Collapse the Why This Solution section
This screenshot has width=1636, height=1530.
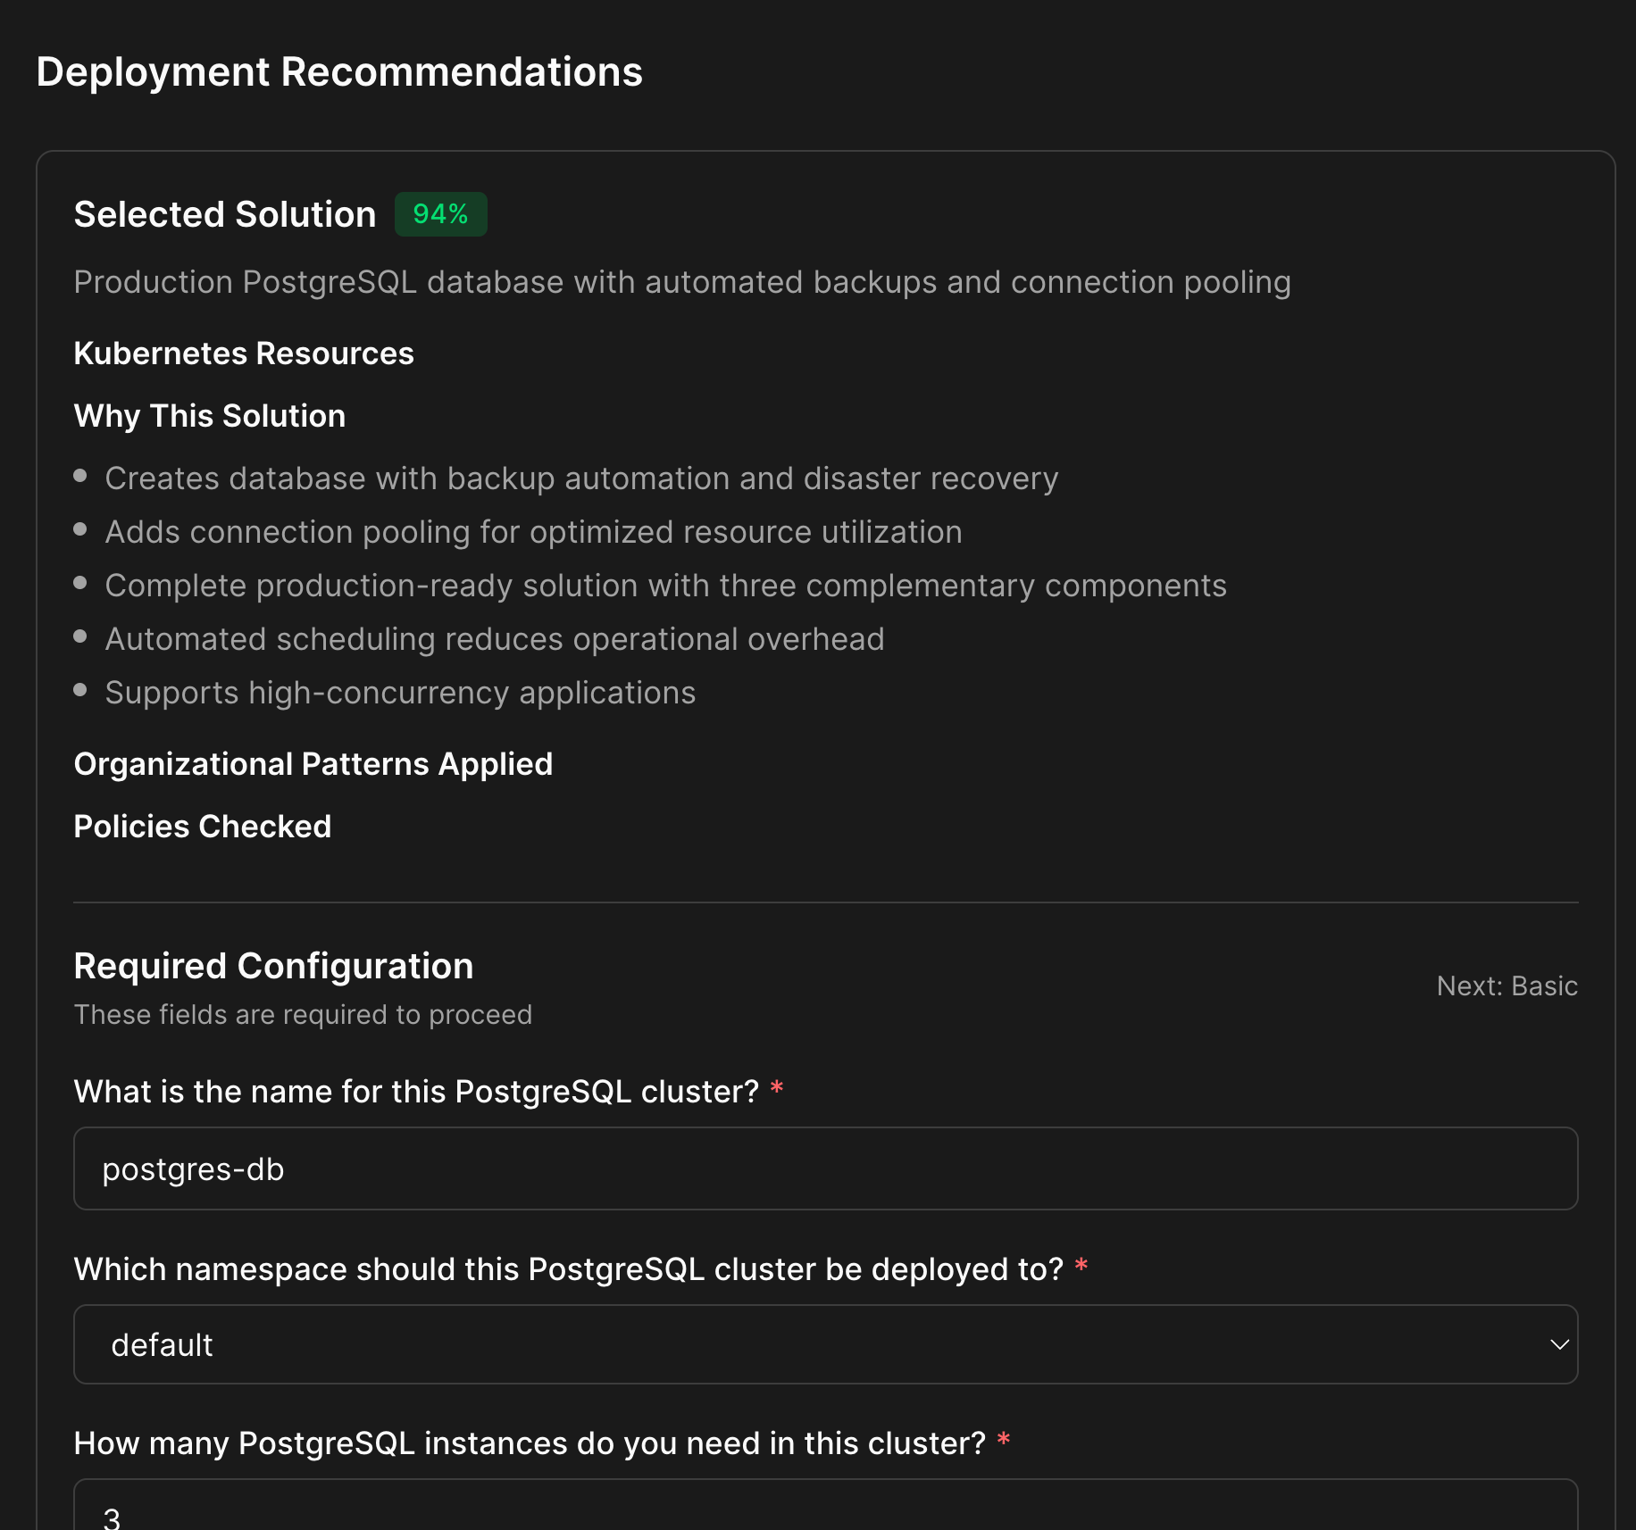[209, 415]
